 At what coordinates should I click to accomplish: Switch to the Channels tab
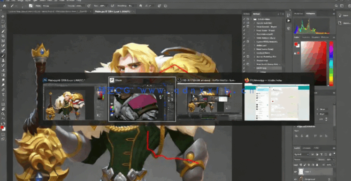click(x=307, y=148)
